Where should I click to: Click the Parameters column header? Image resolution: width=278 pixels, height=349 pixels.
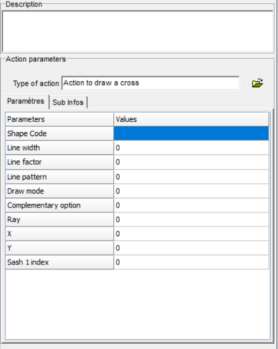[x=60, y=119]
